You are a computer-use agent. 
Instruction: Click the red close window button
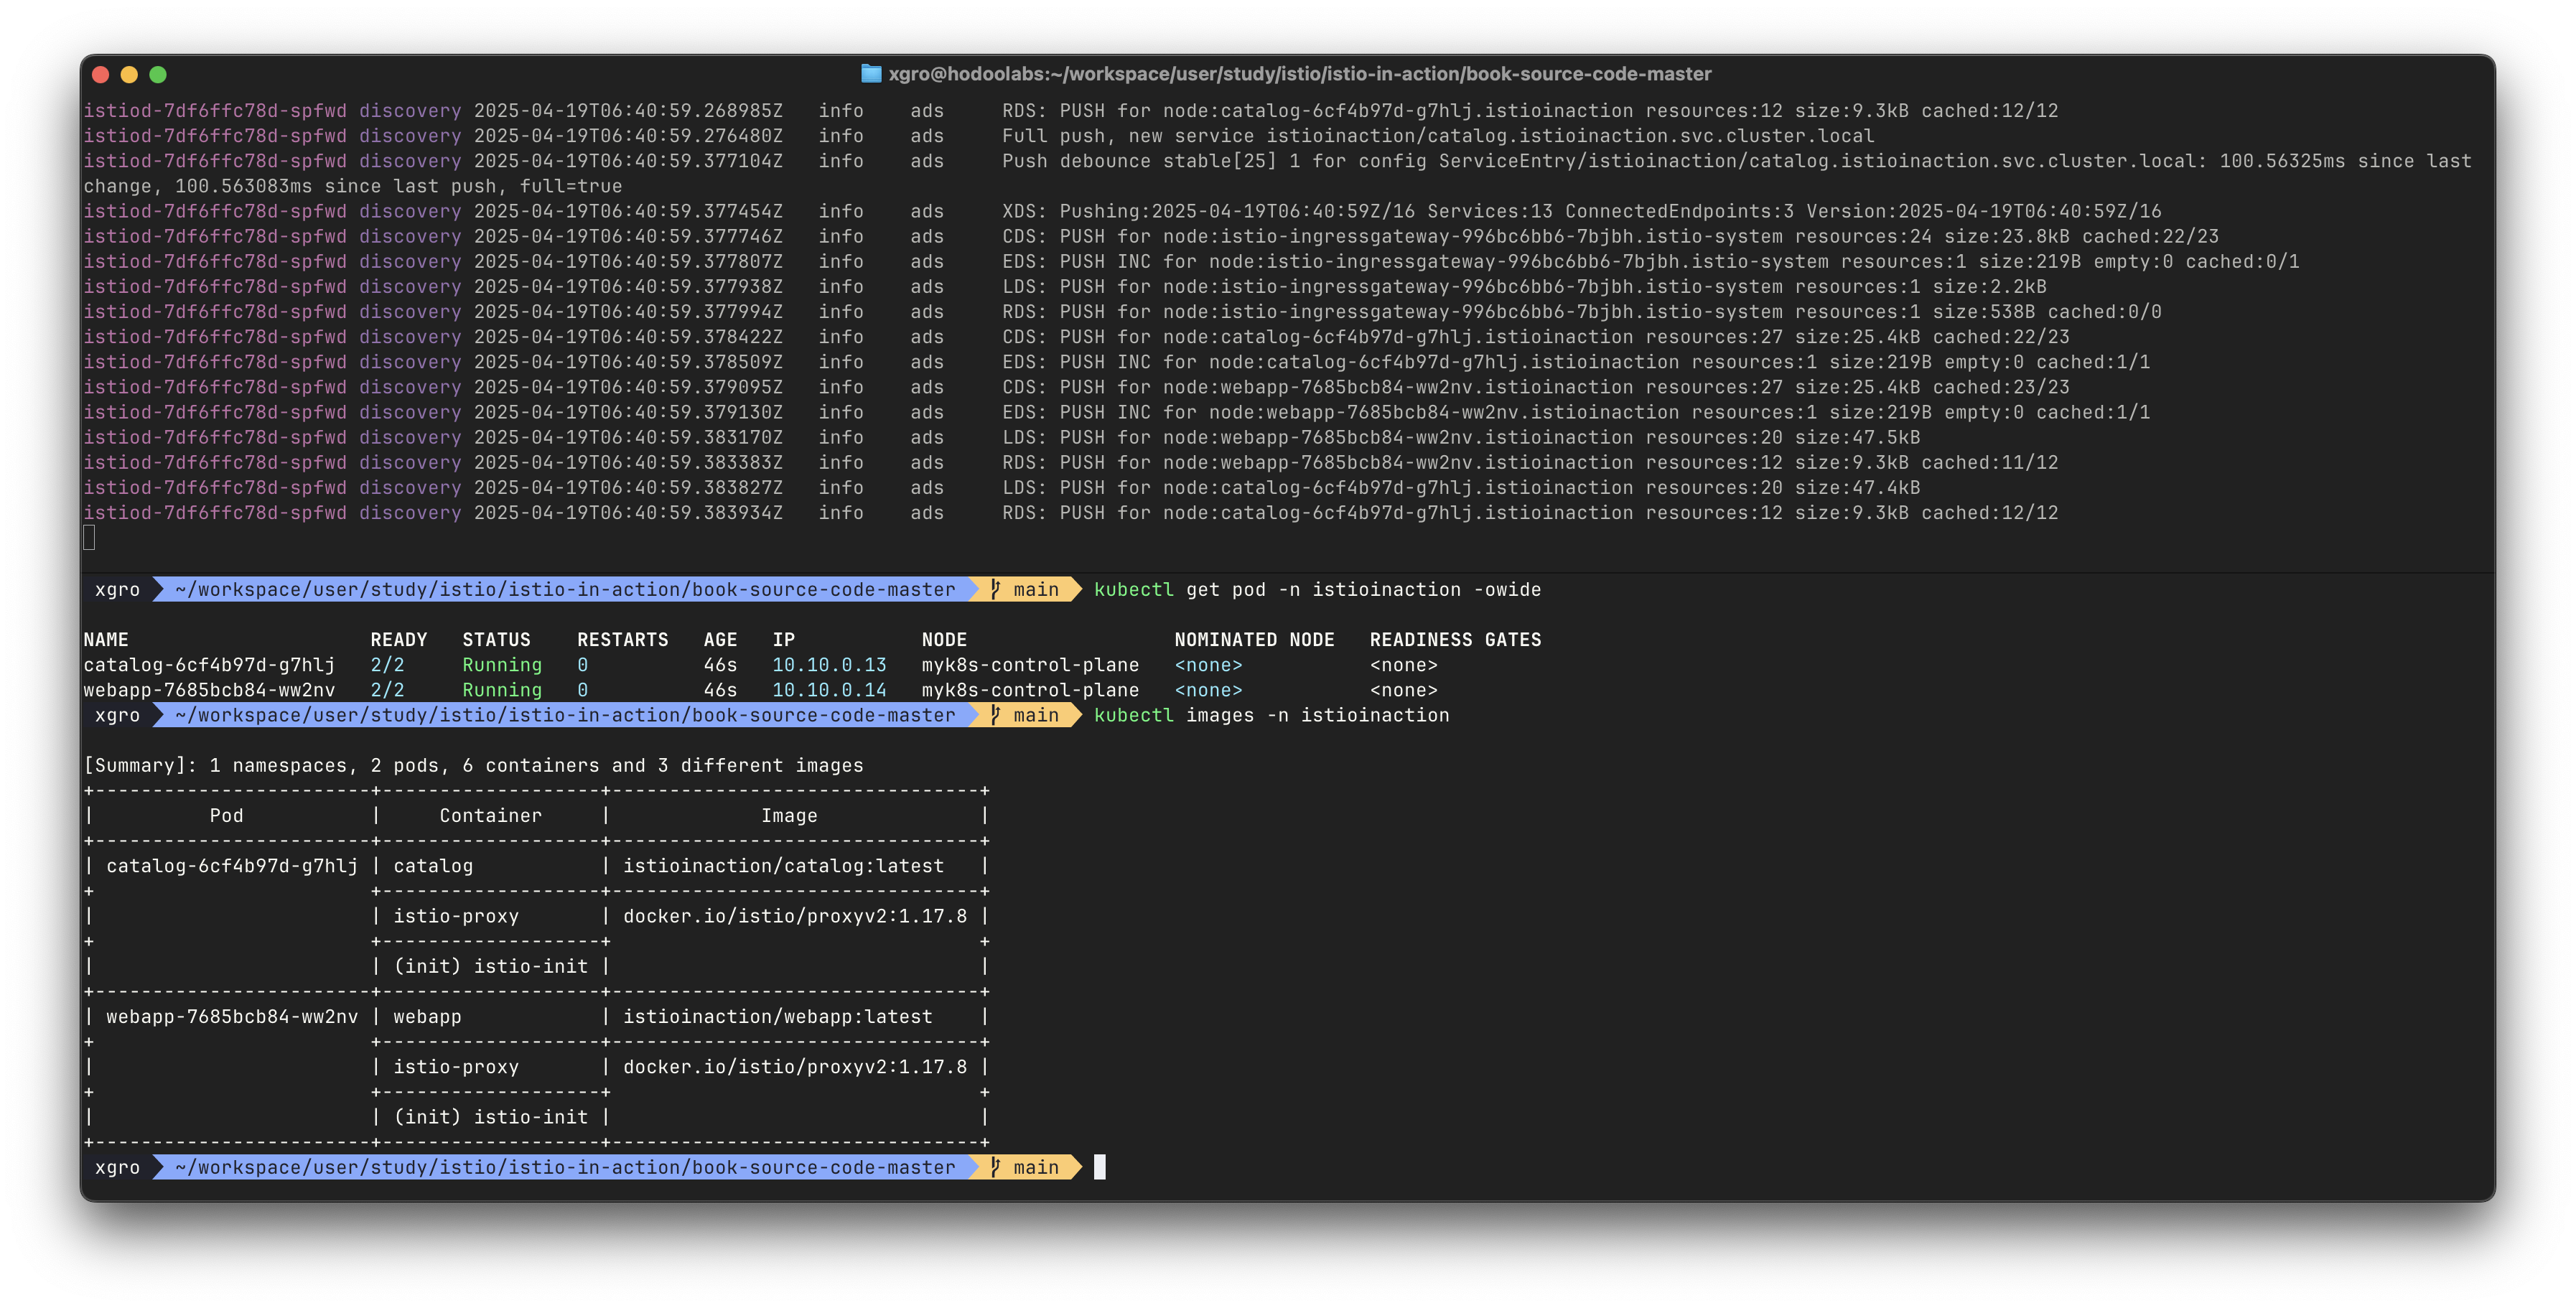[100, 74]
